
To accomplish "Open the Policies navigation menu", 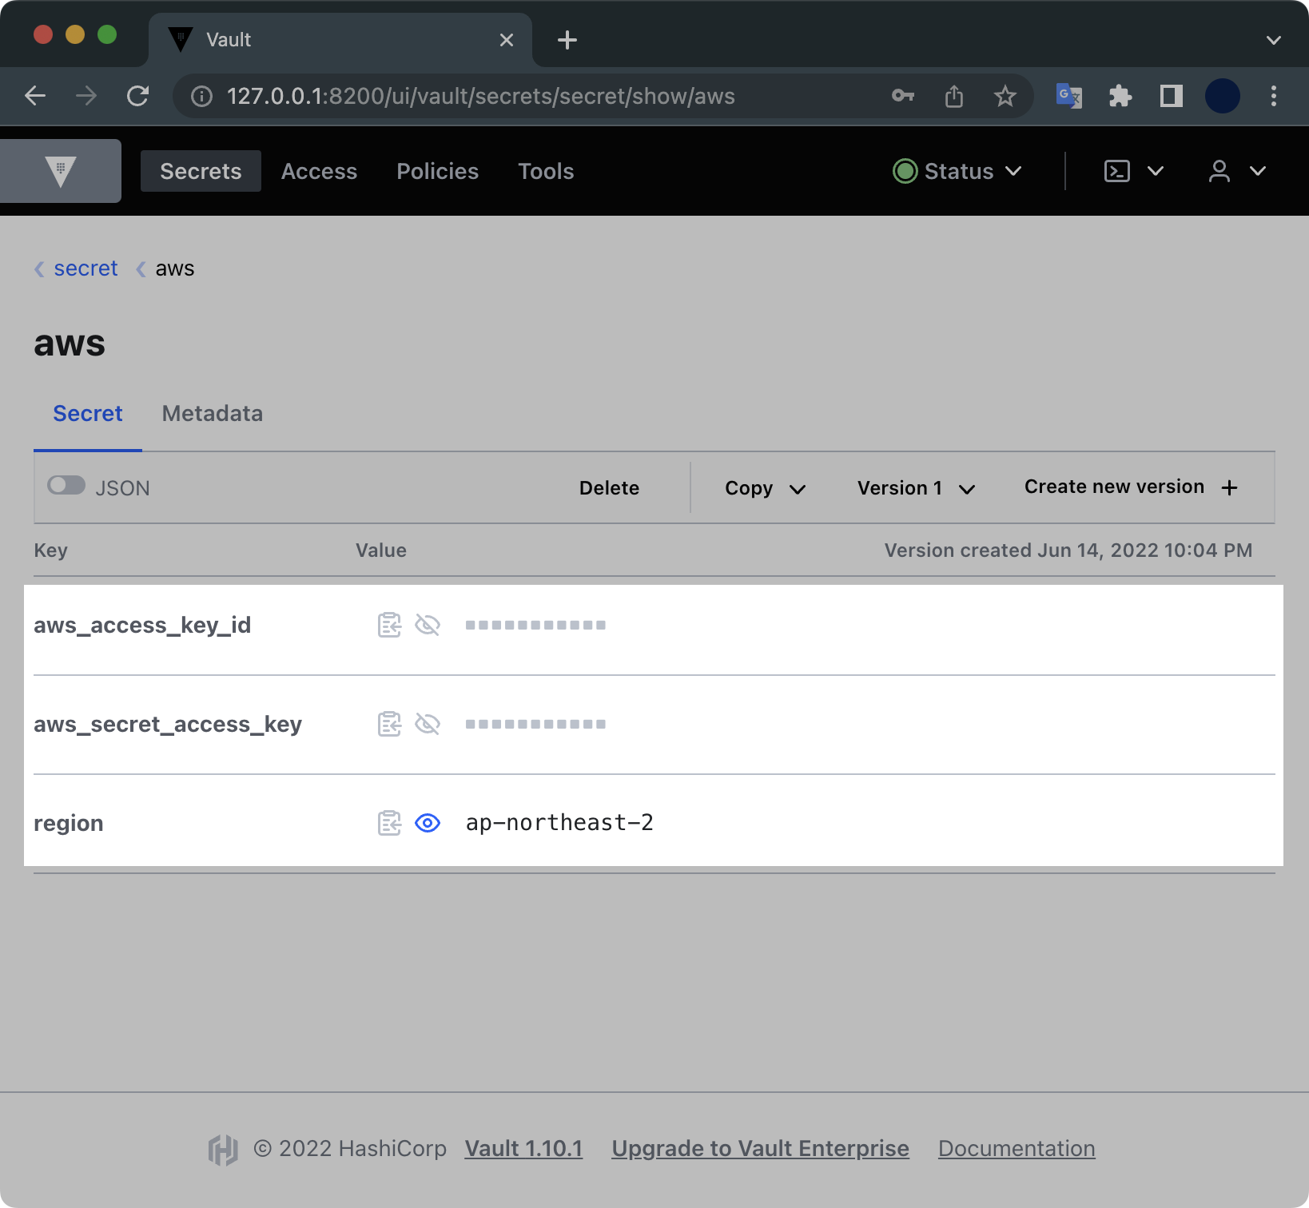I will pyautogui.click(x=437, y=171).
